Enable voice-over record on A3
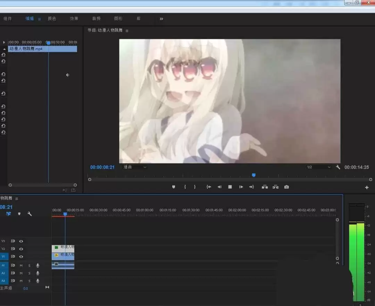 [37, 281]
